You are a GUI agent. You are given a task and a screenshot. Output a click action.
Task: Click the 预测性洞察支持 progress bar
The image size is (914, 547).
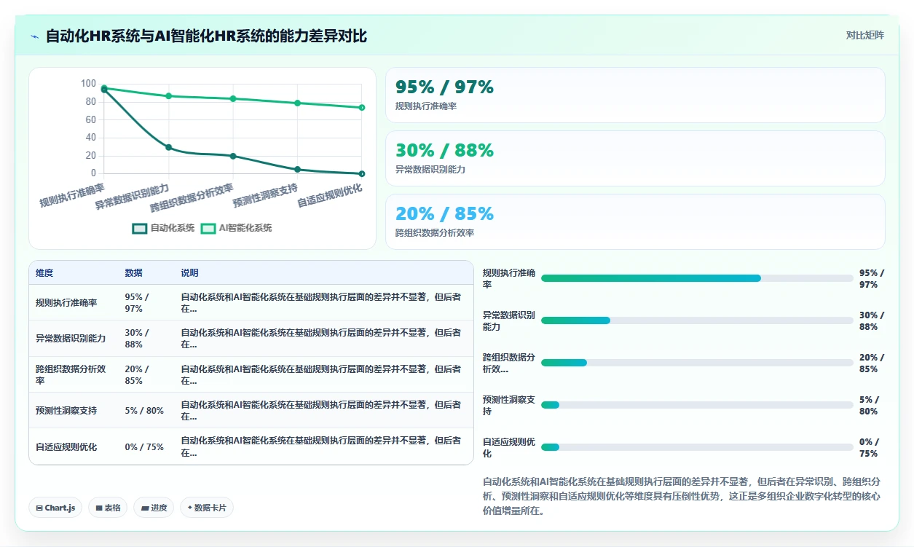coord(697,405)
